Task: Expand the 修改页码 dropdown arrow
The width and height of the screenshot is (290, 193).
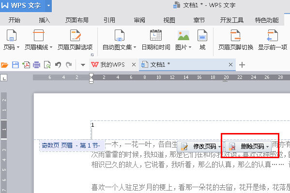Action: 219,147
